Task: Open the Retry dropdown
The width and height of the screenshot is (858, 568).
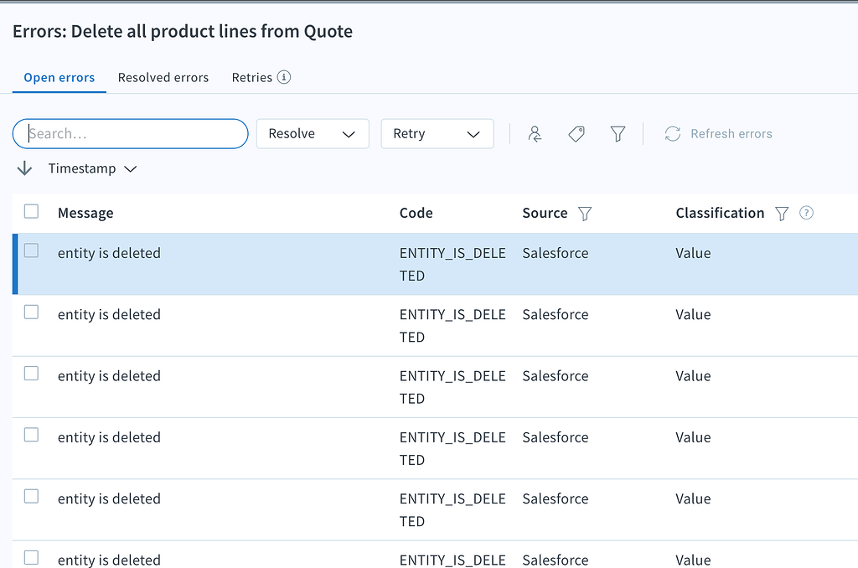Action: 437,133
